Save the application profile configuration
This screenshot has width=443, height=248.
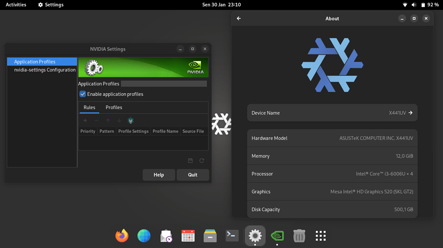[190, 160]
